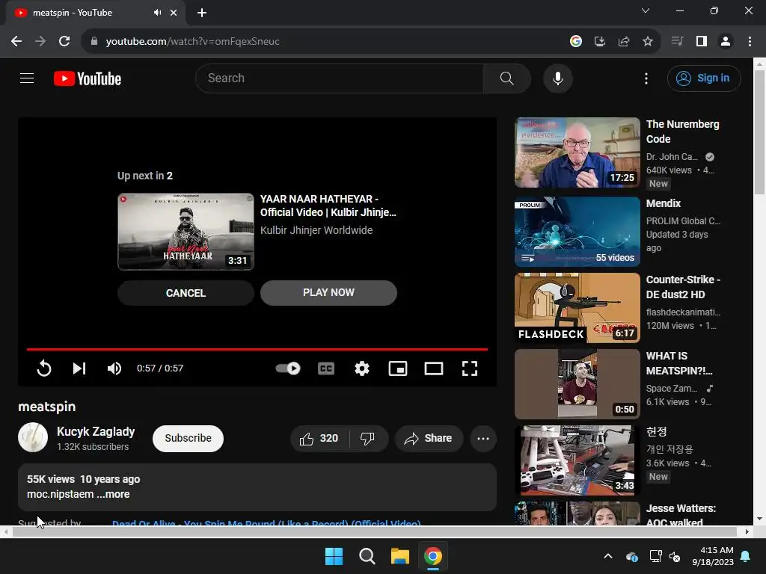Install app icon in address bar
Image resolution: width=766 pixels, height=574 pixels.
tap(599, 42)
